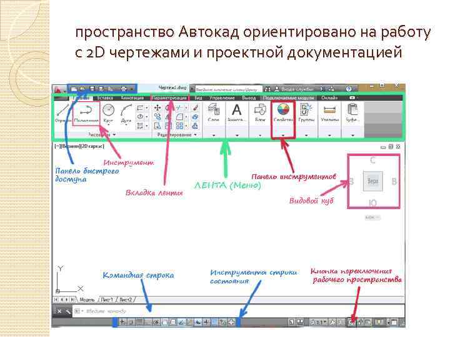Click Open file icon in Quick Access toolbar
The width and height of the screenshot is (450, 337).
82,89
